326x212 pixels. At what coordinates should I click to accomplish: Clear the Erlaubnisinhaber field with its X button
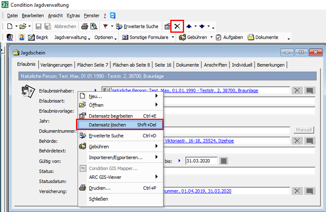click(x=297, y=90)
